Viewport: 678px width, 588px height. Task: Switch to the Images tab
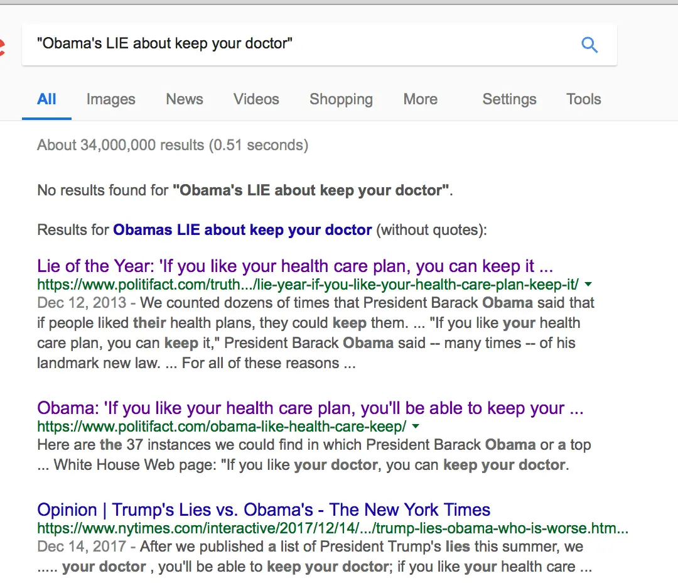[110, 99]
